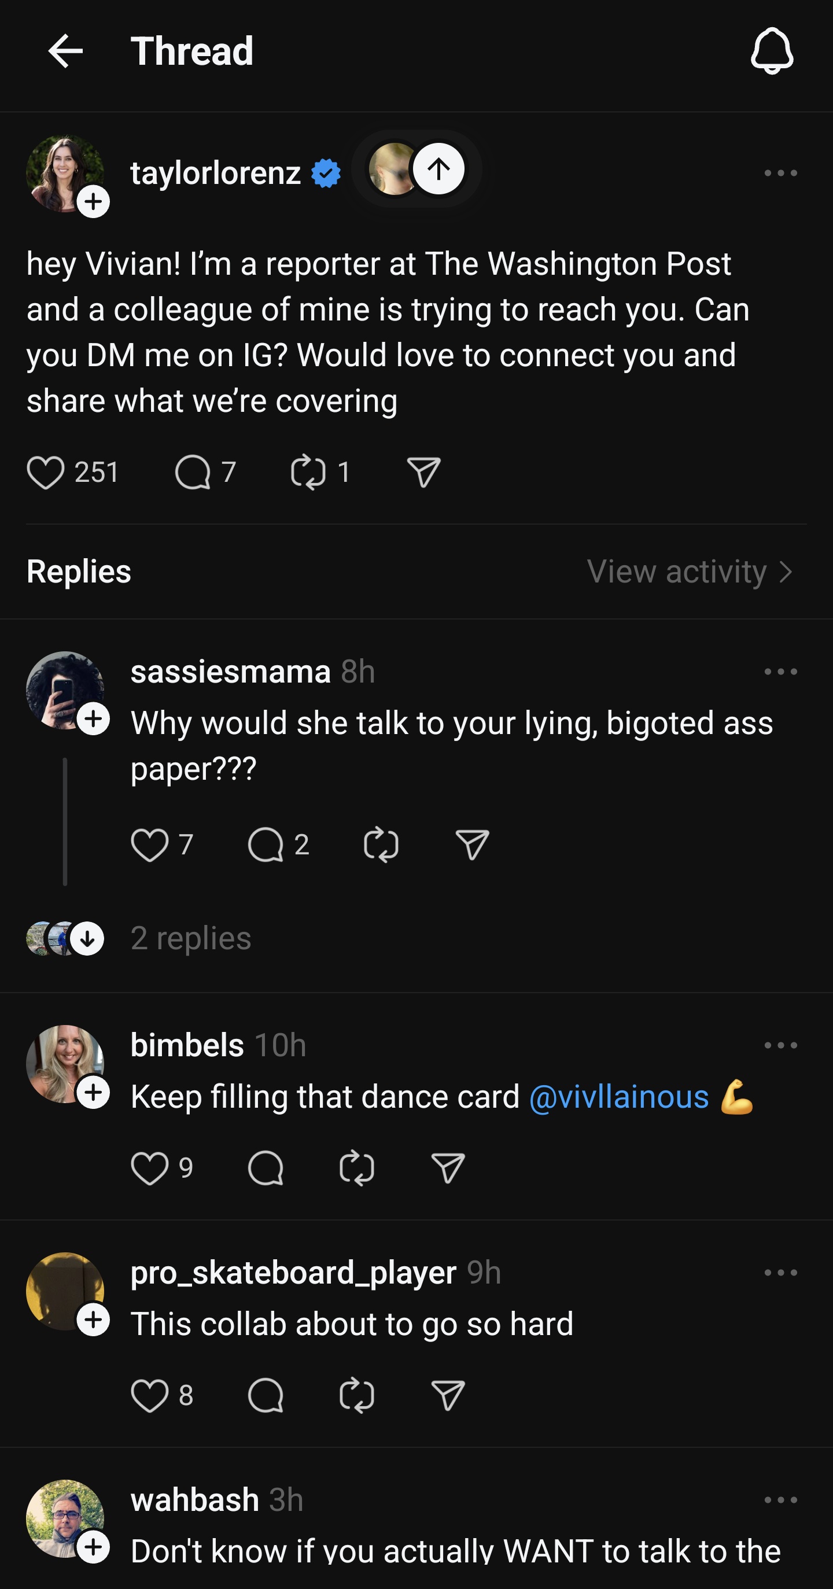This screenshot has width=833, height=1589.
Task: Repost pro_skateboard_player's reply
Action: pyautogui.click(x=357, y=1395)
